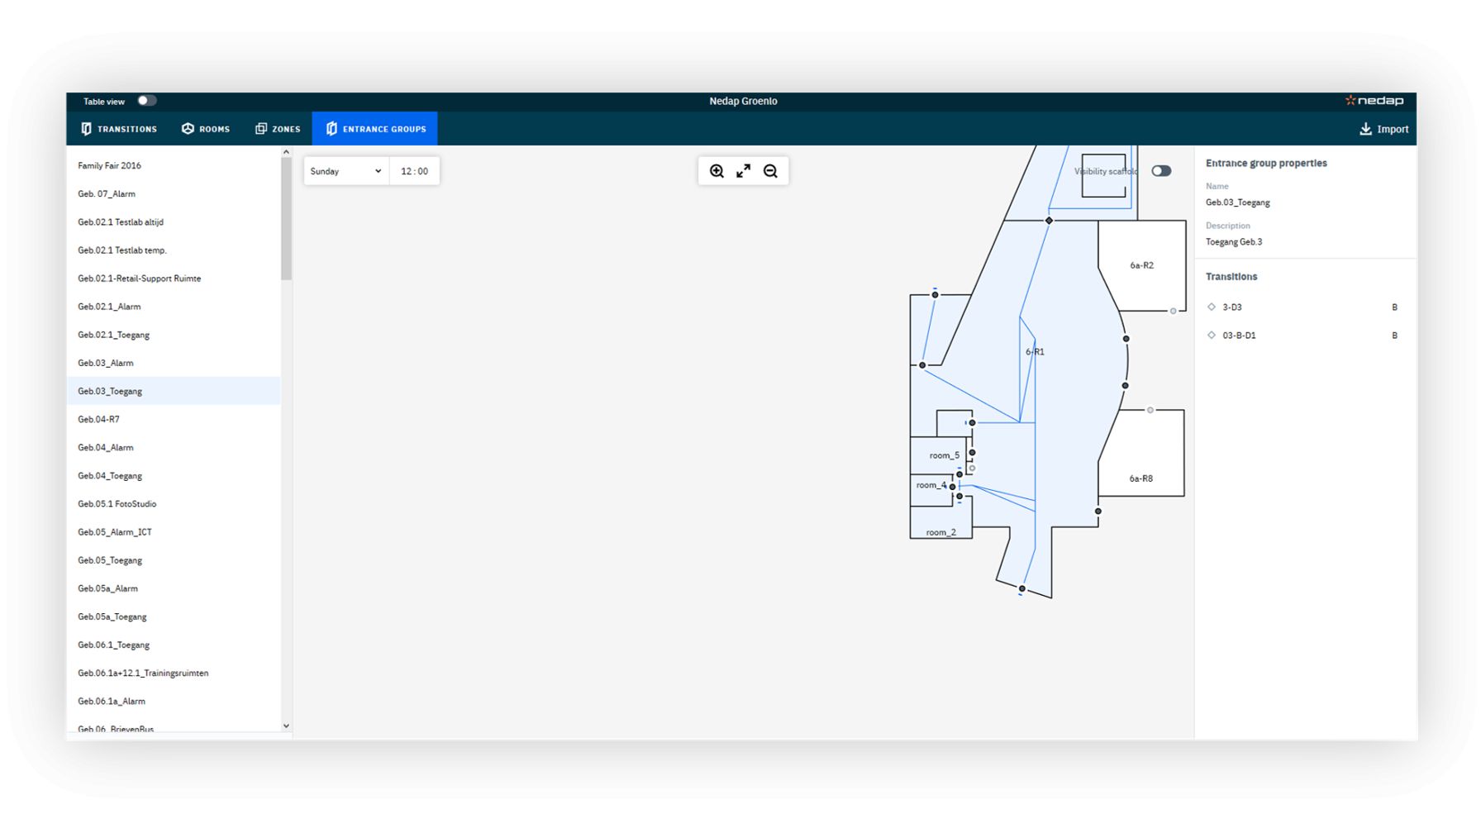This screenshot has width=1481, height=833.
Task: Click the Import download icon
Action: 1365,129
